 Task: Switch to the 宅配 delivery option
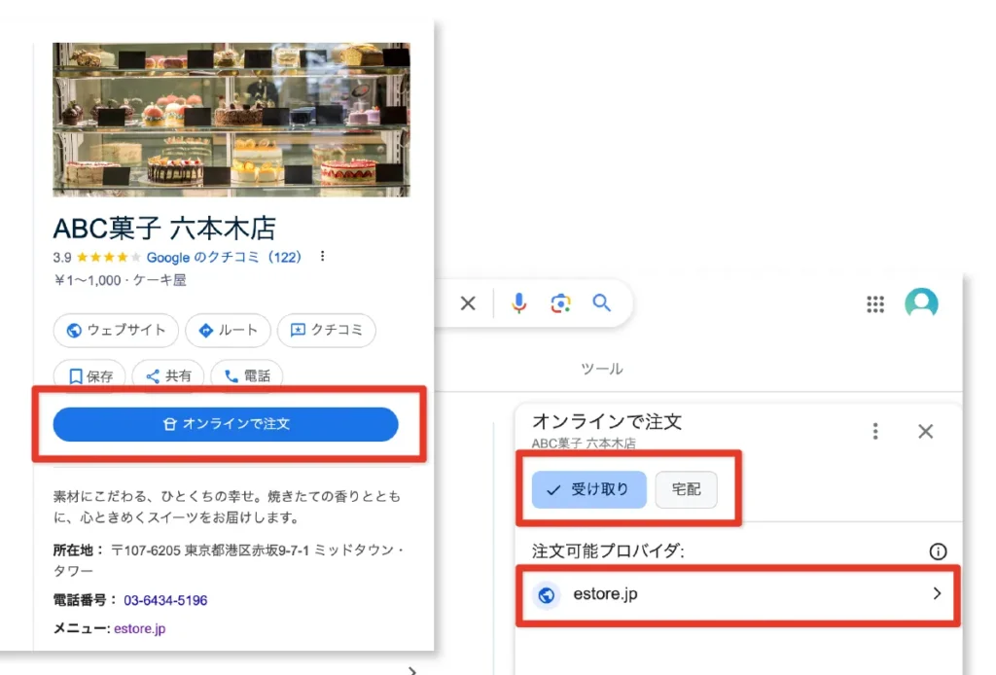pos(686,490)
